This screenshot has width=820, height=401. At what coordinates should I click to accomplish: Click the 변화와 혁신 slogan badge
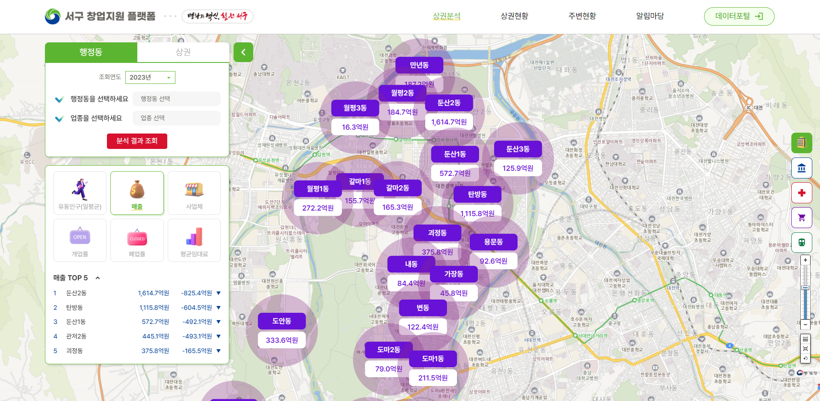217,16
